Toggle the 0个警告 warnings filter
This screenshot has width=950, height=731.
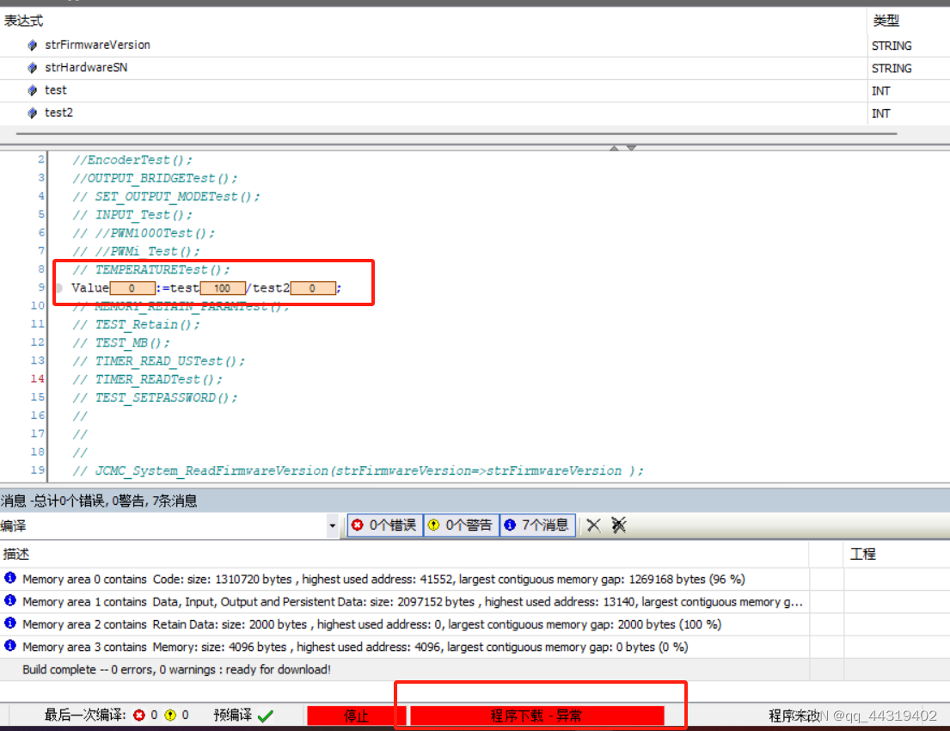pos(461,525)
